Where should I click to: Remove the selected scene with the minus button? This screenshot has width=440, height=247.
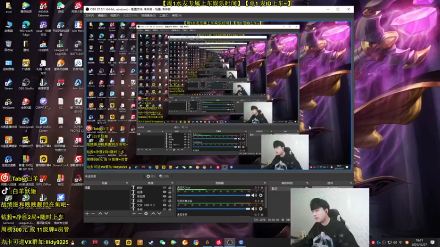[93, 214]
